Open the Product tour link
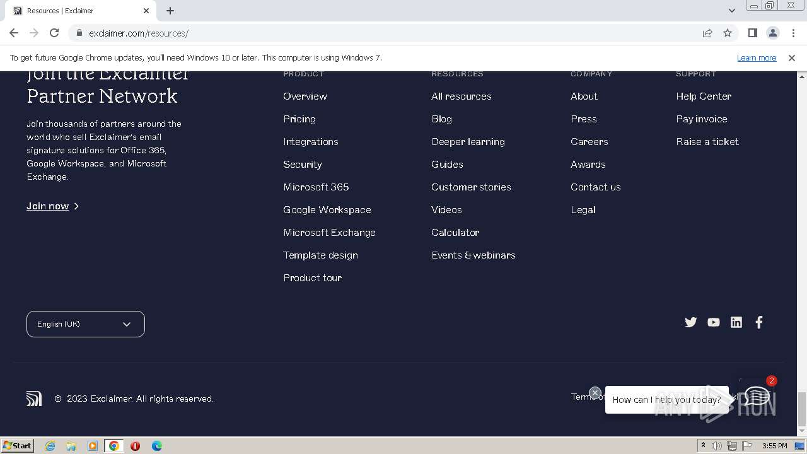 pyautogui.click(x=313, y=278)
